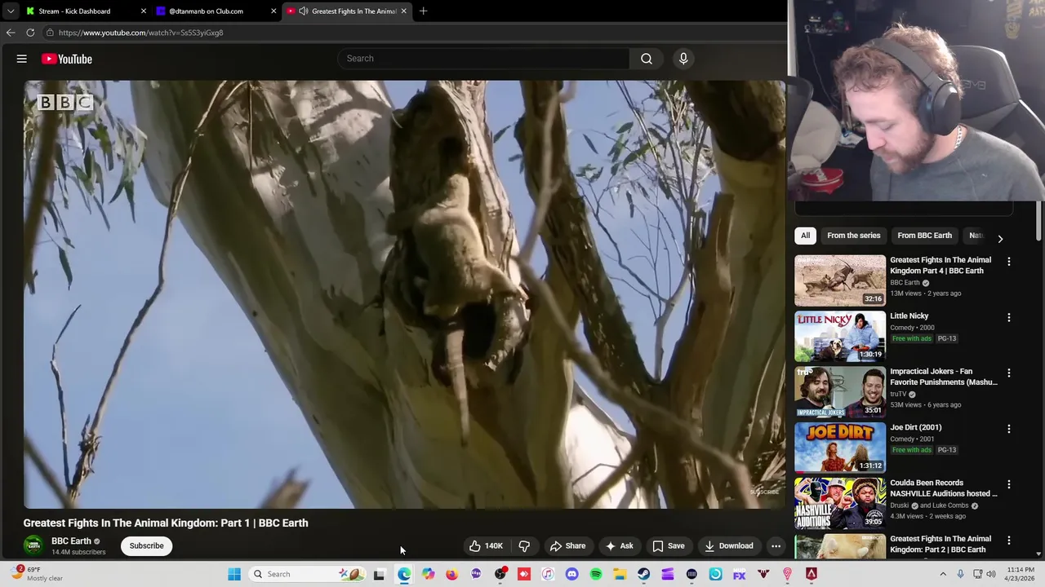Open File Explorer from taskbar
The width and height of the screenshot is (1045, 587).
click(620, 574)
